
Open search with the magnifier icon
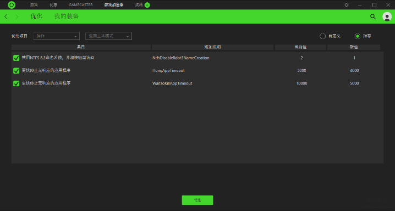373,16
